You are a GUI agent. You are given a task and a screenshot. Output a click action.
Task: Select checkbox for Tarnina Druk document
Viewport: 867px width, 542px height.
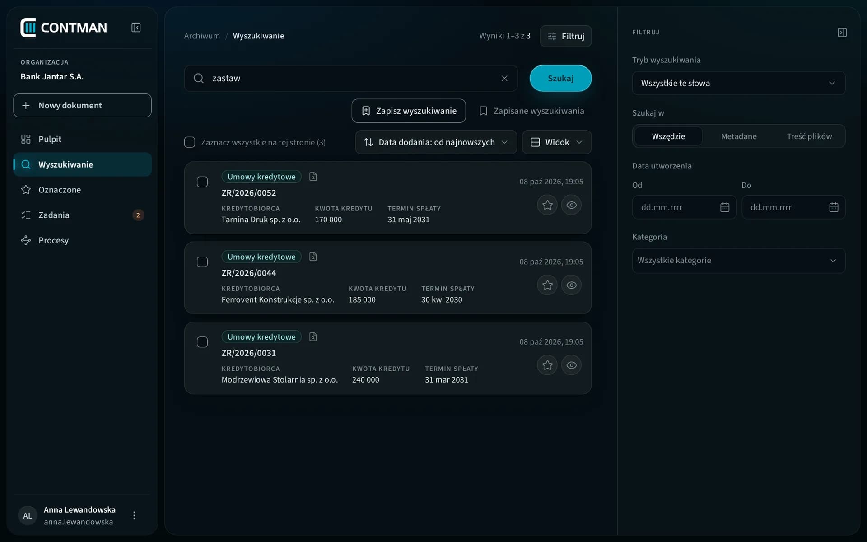coord(202,182)
